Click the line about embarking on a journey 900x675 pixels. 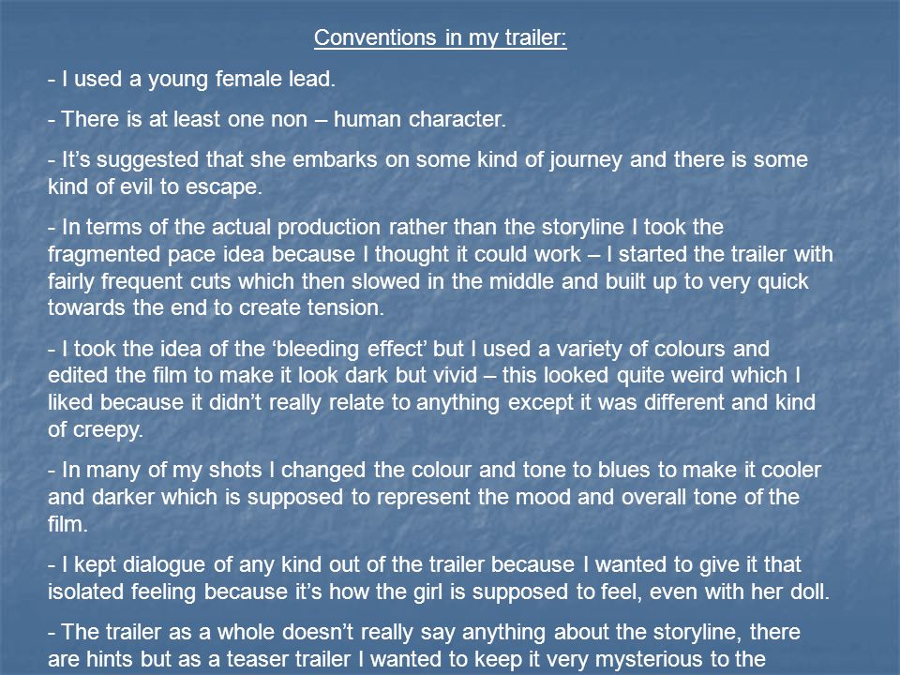tap(427, 159)
